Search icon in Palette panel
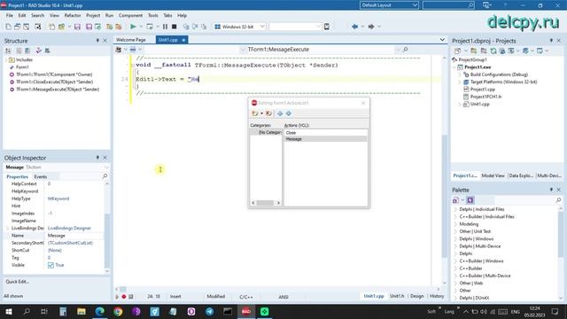 [558, 200]
